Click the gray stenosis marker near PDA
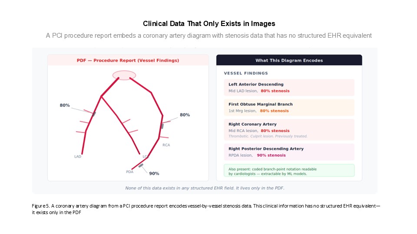Viewport: 417px width, 234px height. pyautogui.click(x=141, y=166)
